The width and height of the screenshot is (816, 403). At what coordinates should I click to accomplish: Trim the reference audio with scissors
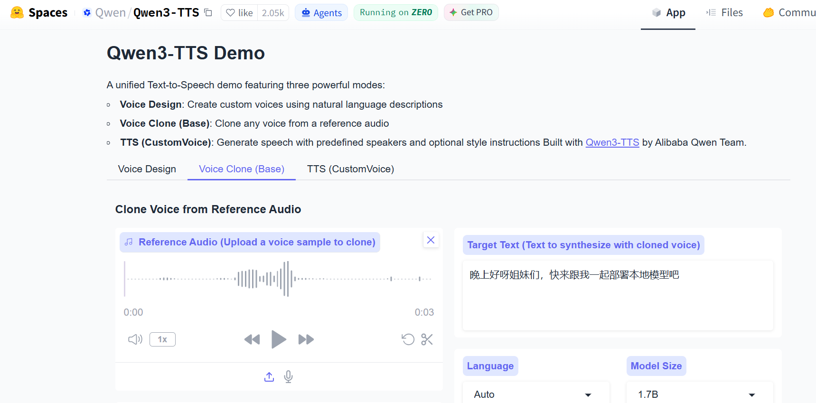(427, 339)
